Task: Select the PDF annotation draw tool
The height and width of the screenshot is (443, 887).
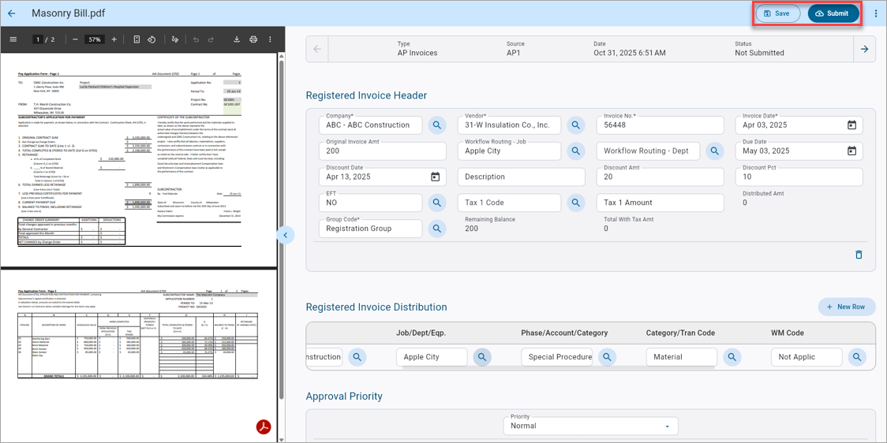Action: pyautogui.click(x=175, y=39)
